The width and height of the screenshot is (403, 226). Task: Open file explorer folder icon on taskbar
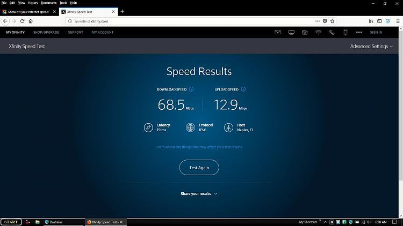click(x=38, y=222)
